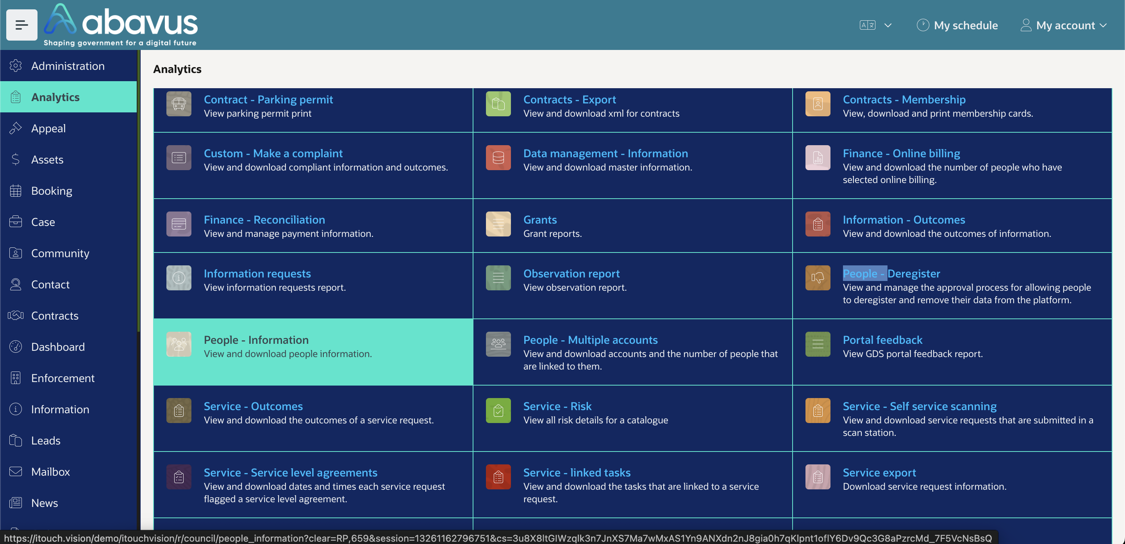Viewport: 1125px width, 544px height.
Task: Open Contact sidebar item
Action: click(x=69, y=284)
